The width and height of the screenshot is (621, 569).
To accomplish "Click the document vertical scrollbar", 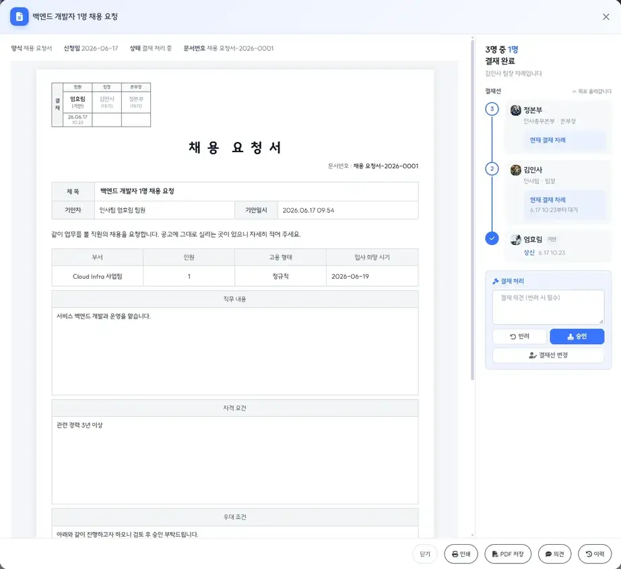I will (472, 210).
